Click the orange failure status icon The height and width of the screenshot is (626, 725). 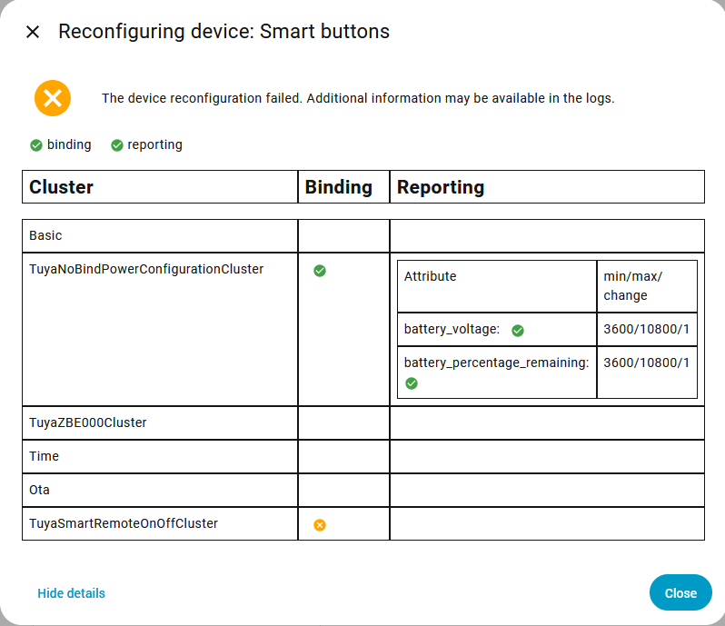(x=53, y=98)
